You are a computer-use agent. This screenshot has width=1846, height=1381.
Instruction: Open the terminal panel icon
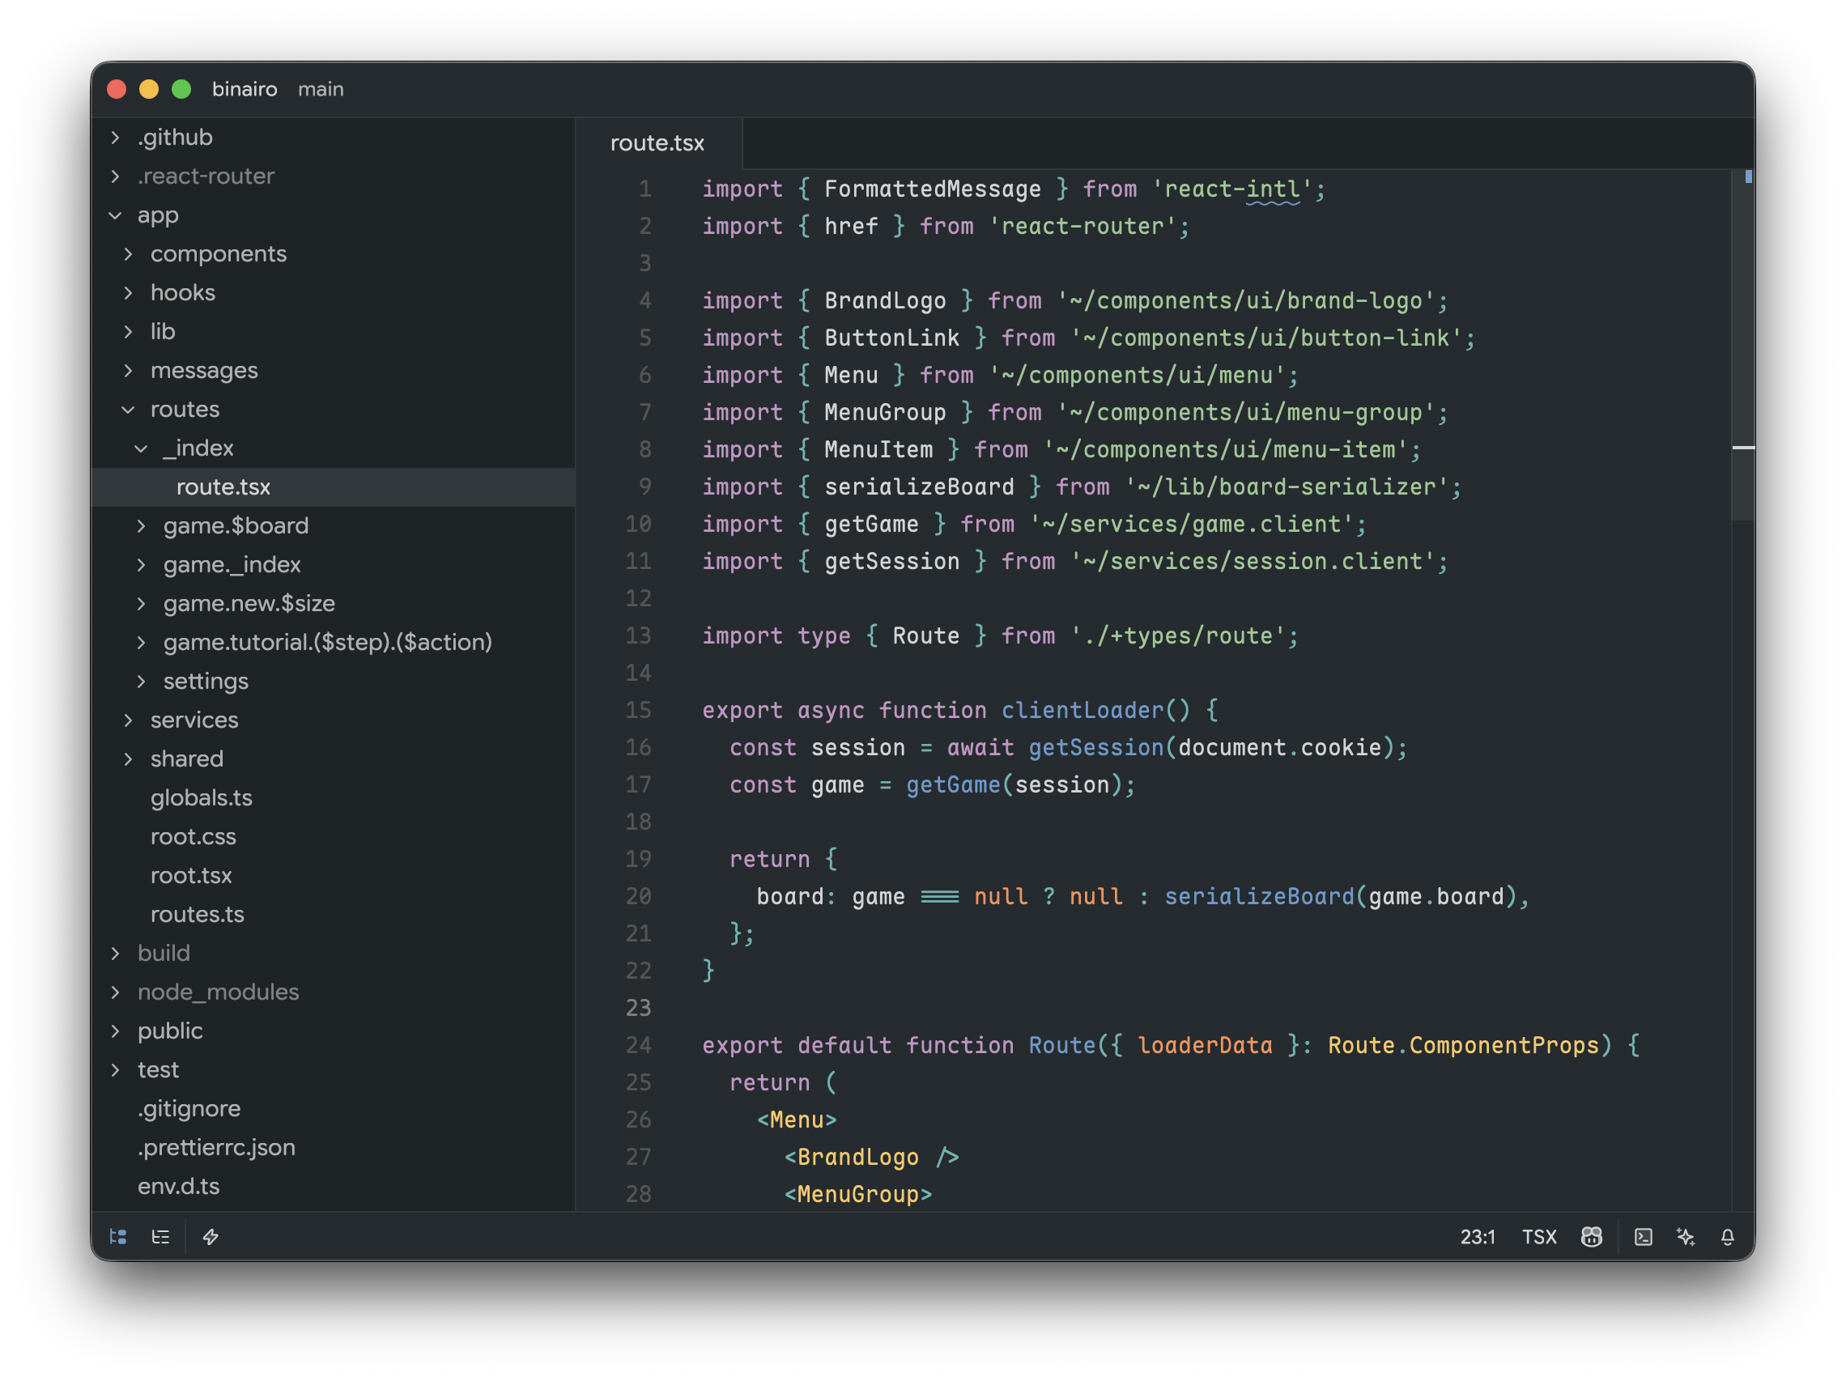[1644, 1237]
